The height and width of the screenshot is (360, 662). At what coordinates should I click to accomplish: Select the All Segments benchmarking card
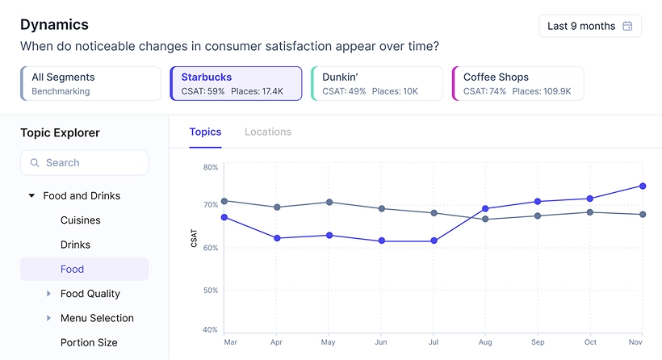click(x=90, y=83)
